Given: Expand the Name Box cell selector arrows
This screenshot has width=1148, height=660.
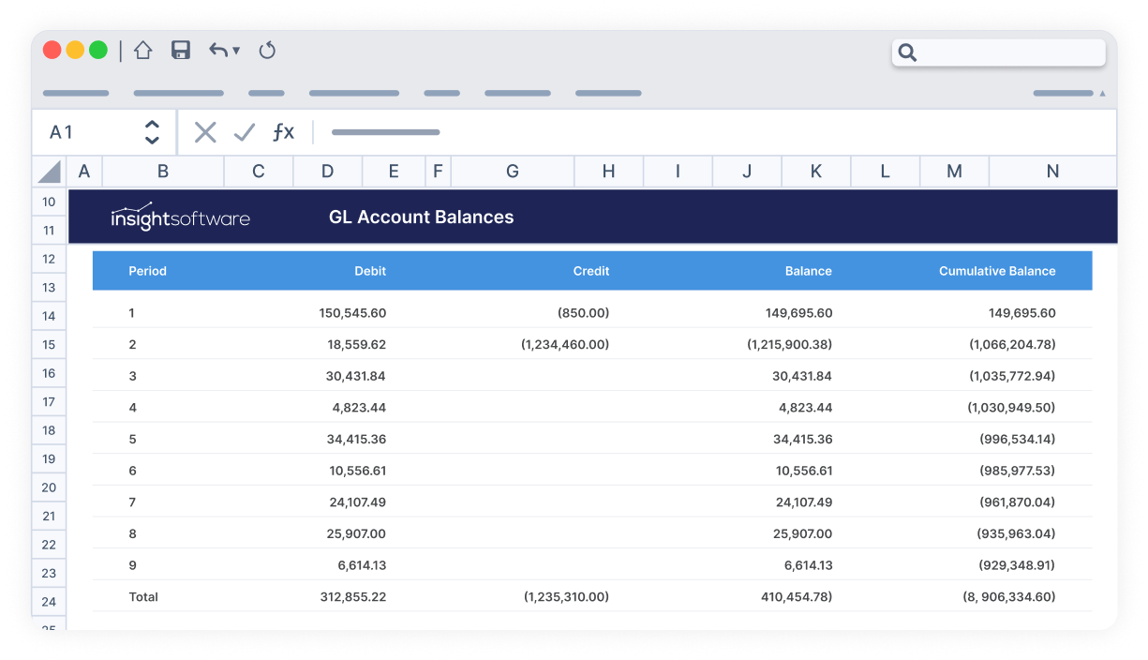Looking at the screenshot, I should tap(152, 132).
